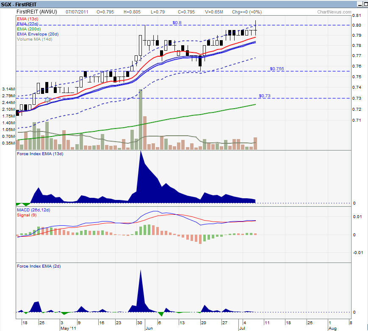Click the Force Index EMA (2d) panel label
The image size is (368, 331).
(39, 266)
